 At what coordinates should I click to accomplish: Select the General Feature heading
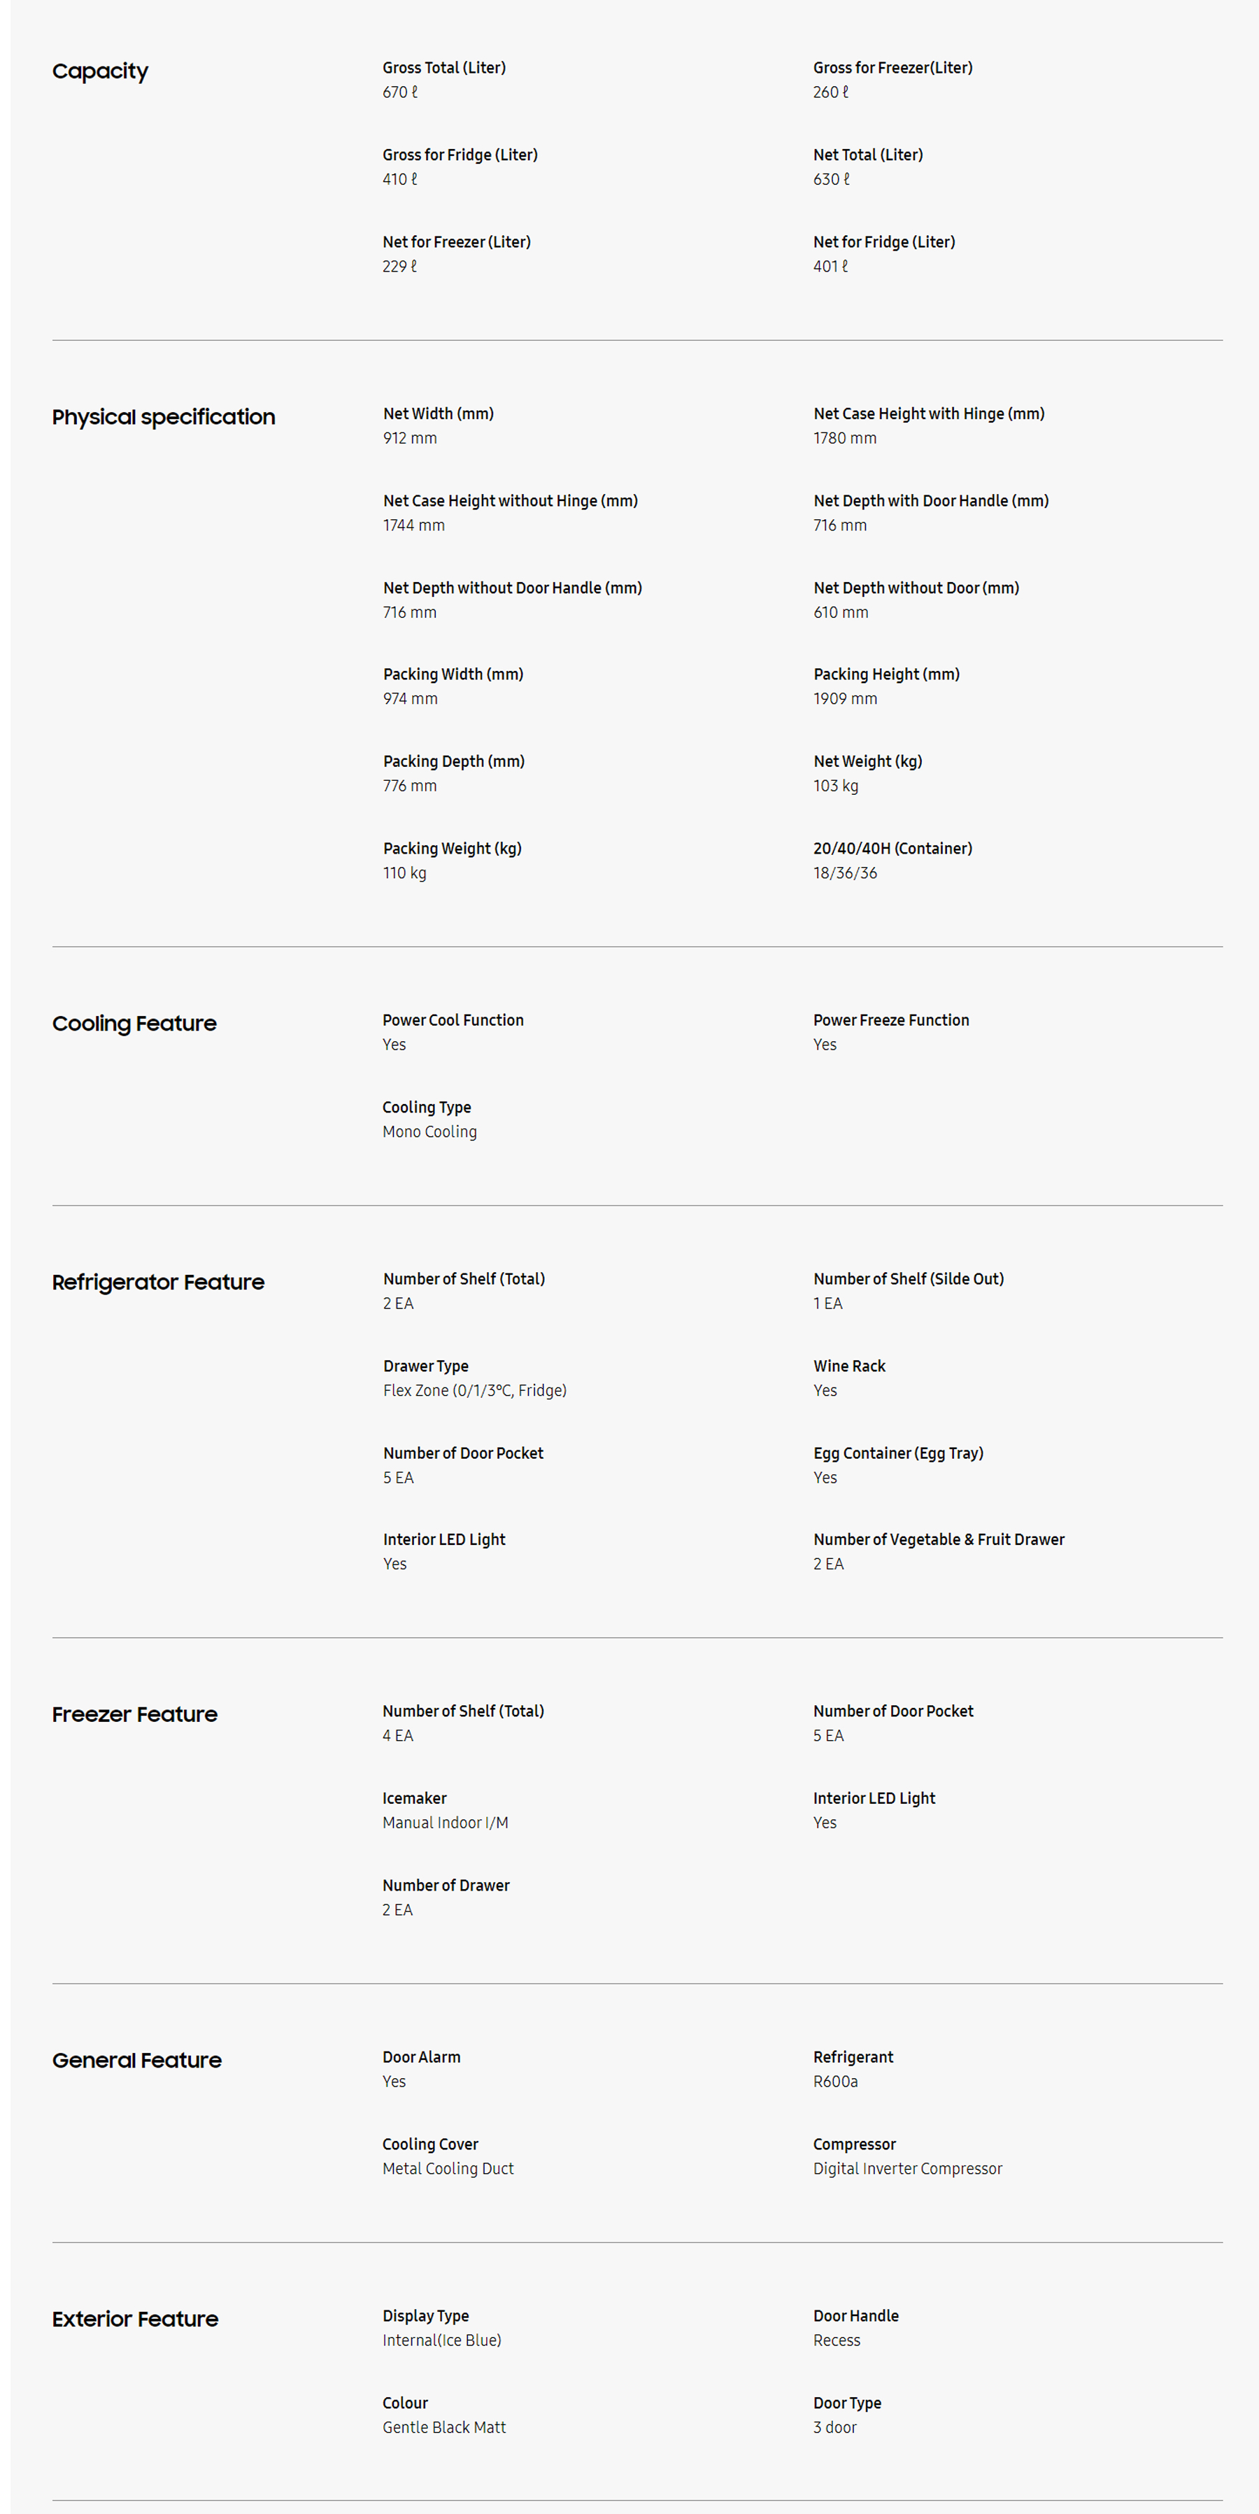coord(136,2059)
